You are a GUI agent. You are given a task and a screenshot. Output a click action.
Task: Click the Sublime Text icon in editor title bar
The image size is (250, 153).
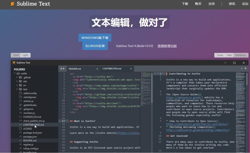point(14,63)
